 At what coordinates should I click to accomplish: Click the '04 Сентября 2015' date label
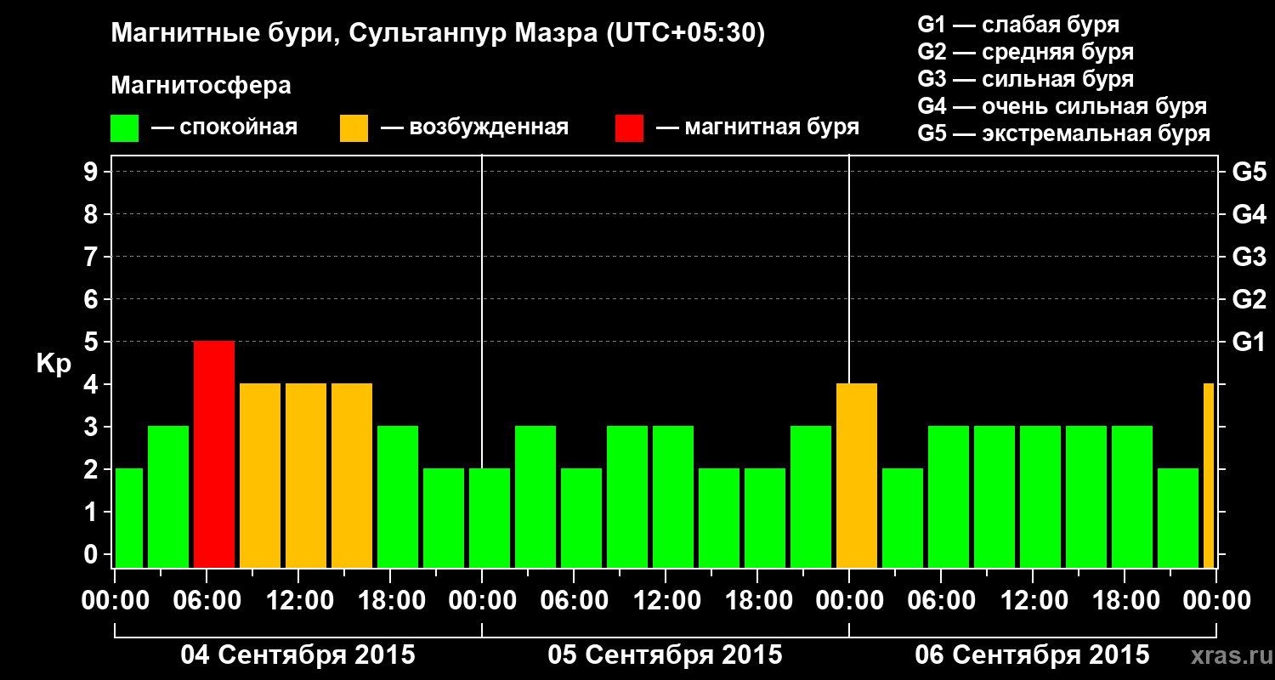point(298,654)
